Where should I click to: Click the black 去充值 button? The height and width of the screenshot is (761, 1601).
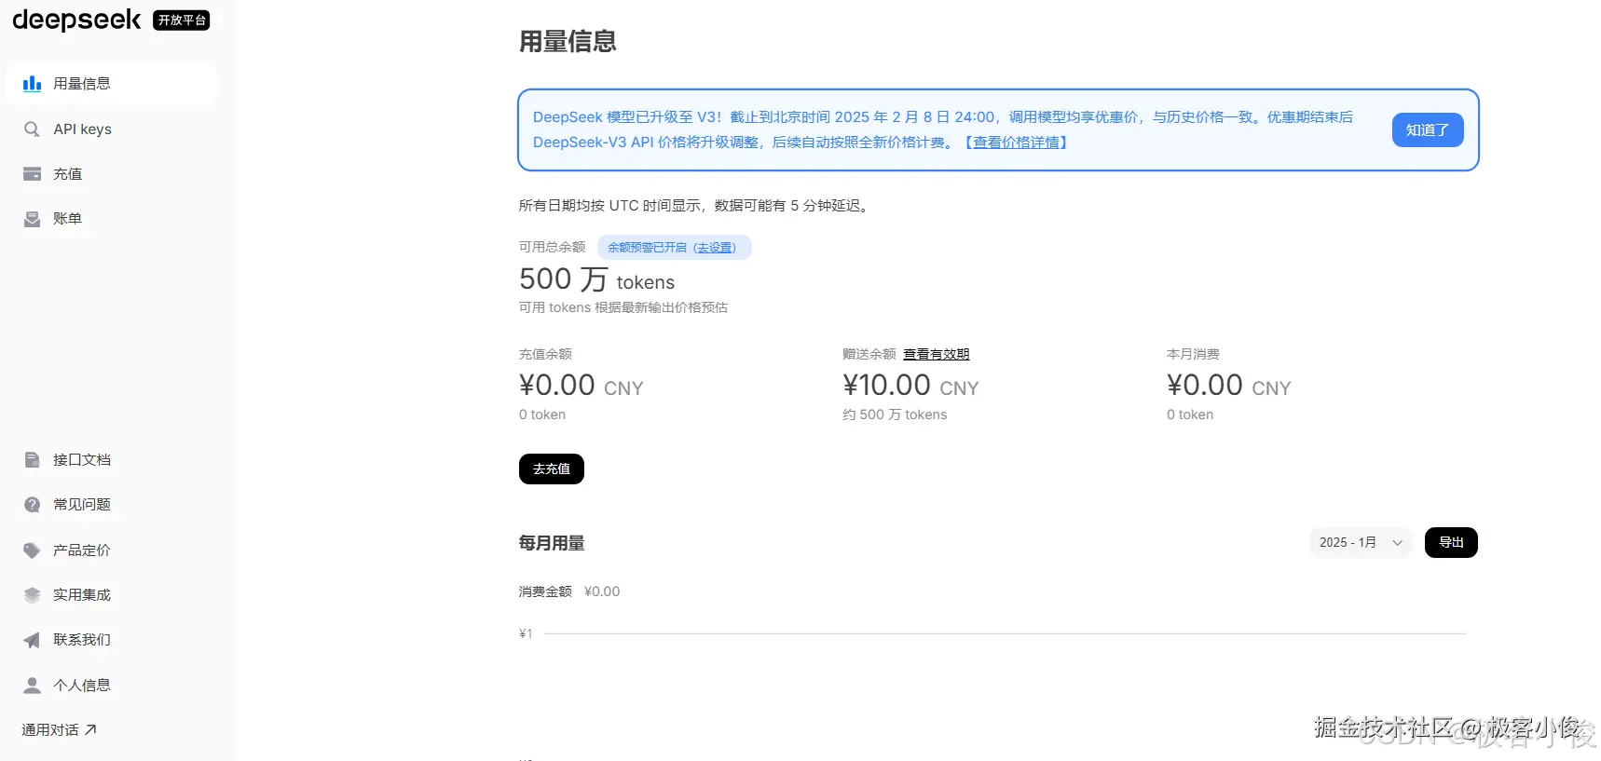coord(552,469)
